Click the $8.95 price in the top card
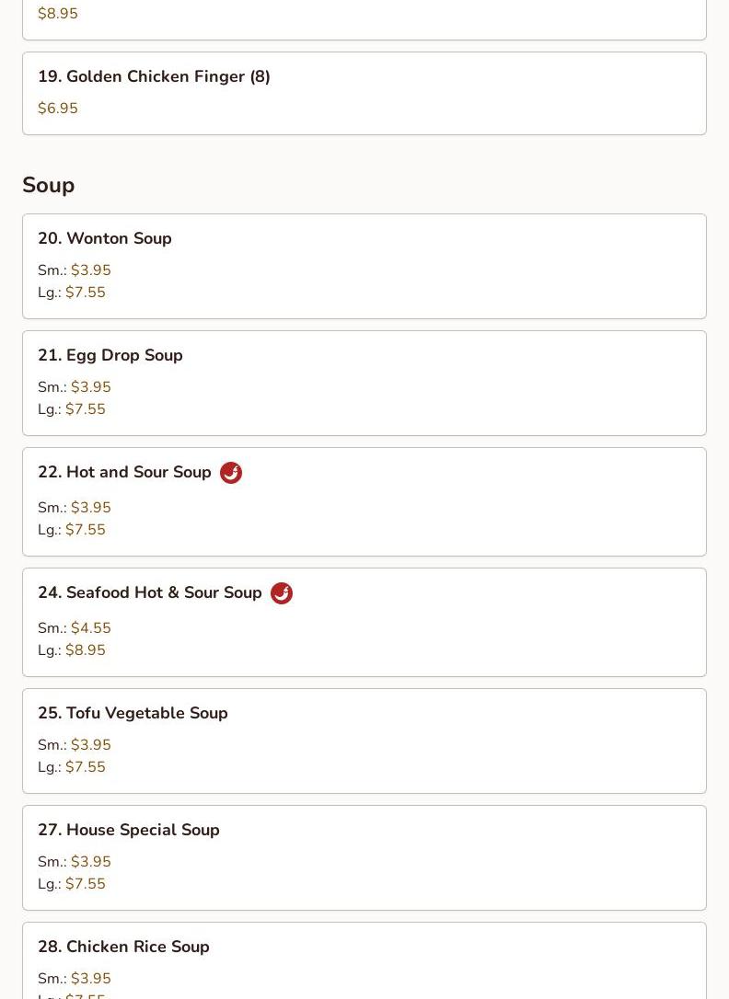This screenshot has width=729, height=999. pos(58,14)
